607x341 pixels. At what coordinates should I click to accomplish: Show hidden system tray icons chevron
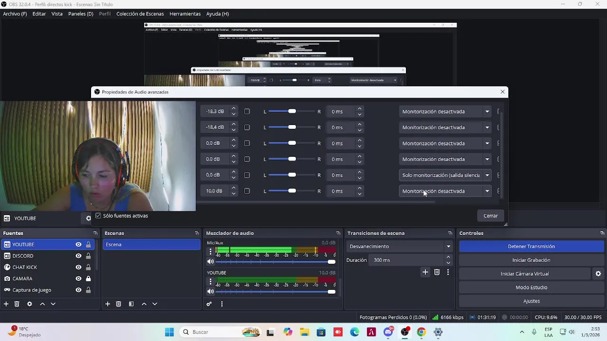(522, 332)
